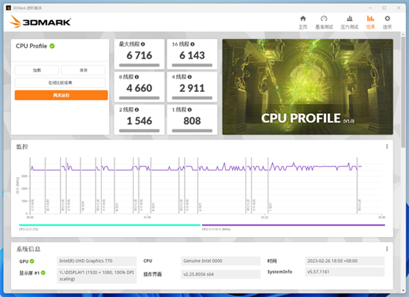Click the Save button under CPU Profile
409x297 pixels.
coord(83,70)
